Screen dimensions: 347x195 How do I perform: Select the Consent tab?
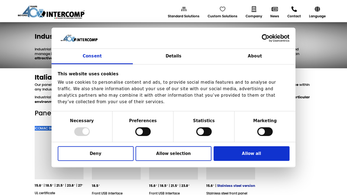(x=92, y=56)
